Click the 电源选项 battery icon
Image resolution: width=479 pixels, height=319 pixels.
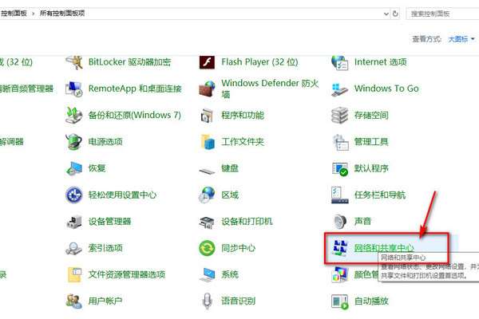point(74,142)
